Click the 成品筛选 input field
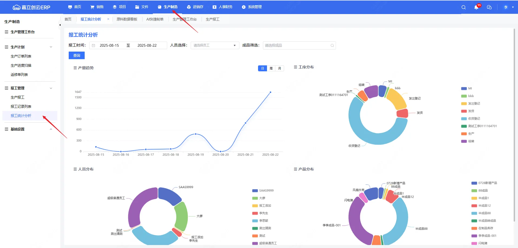518x248 pixels. tap(296, 45)
